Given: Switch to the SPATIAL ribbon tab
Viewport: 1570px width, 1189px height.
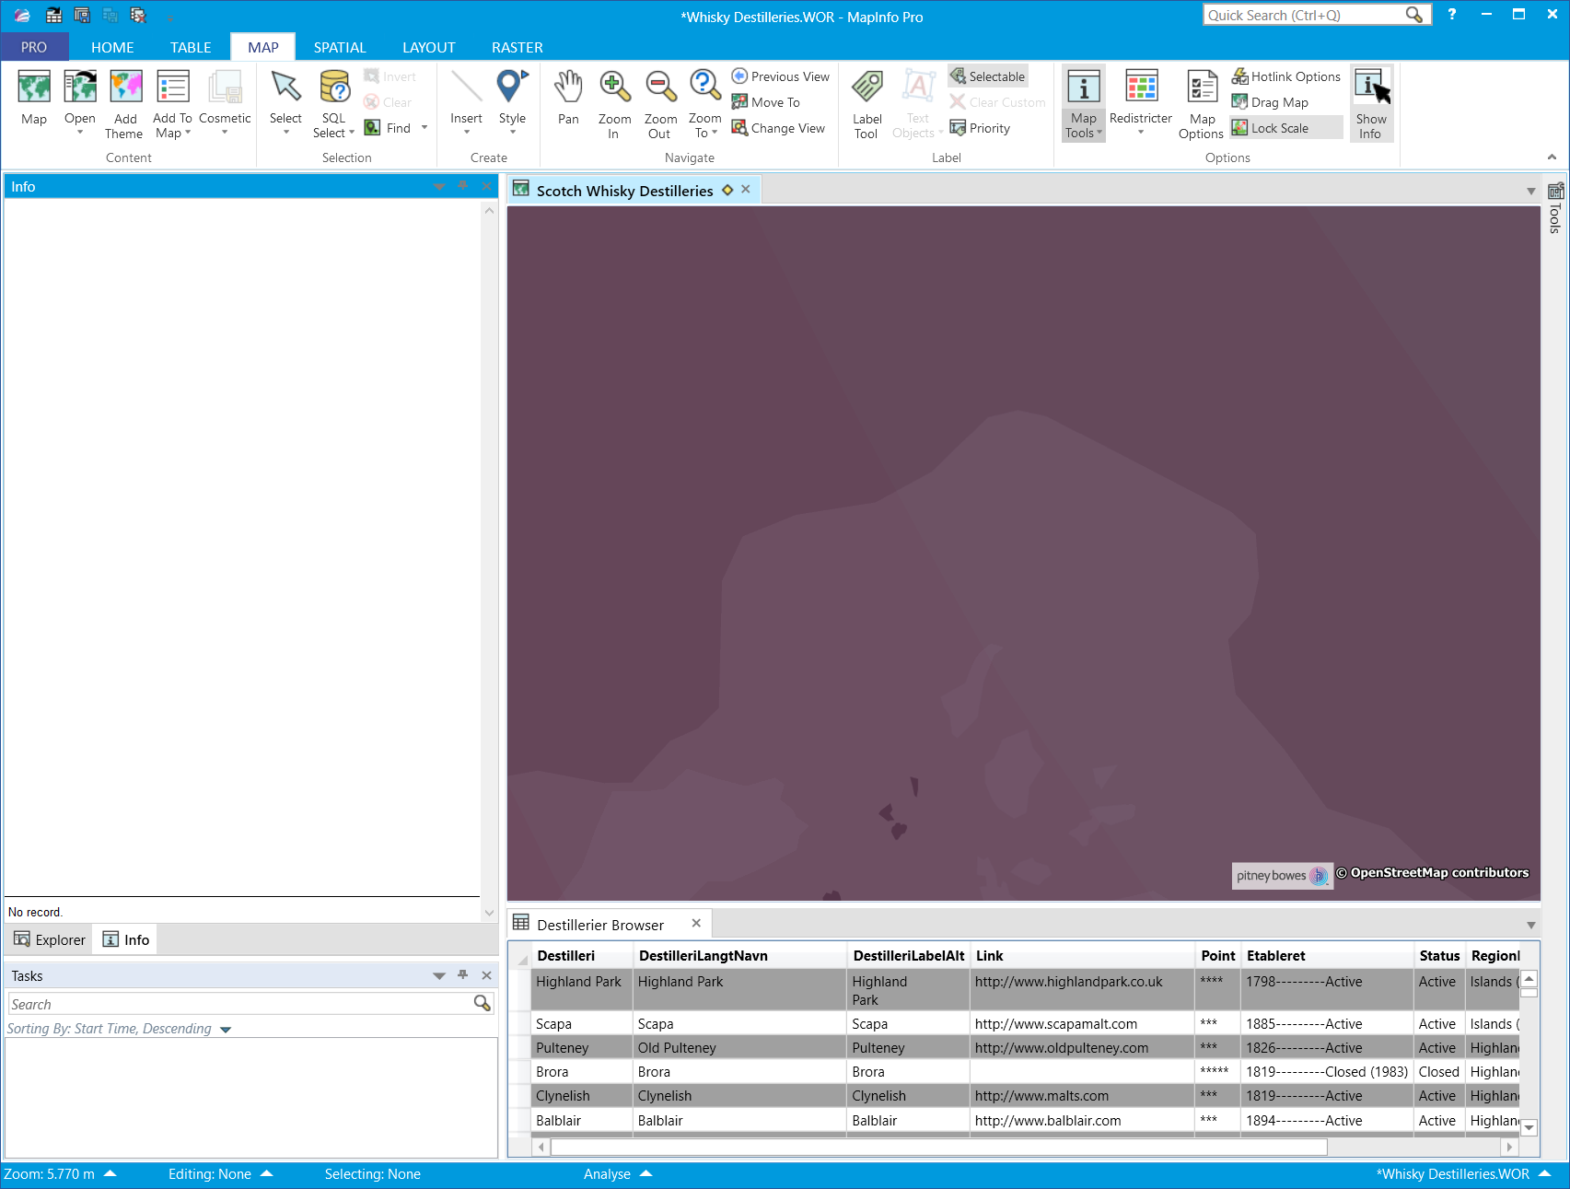Looking at the screenshot, I should [x=340, y=47].
